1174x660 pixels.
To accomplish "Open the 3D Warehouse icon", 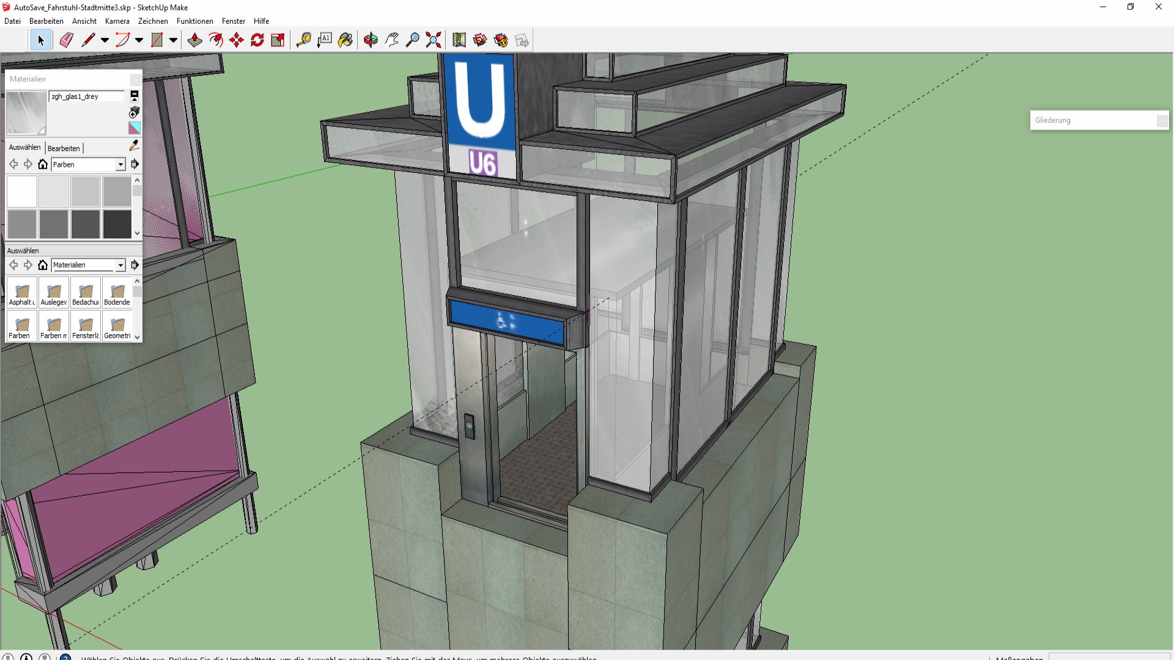I will [x=480, y=40].
